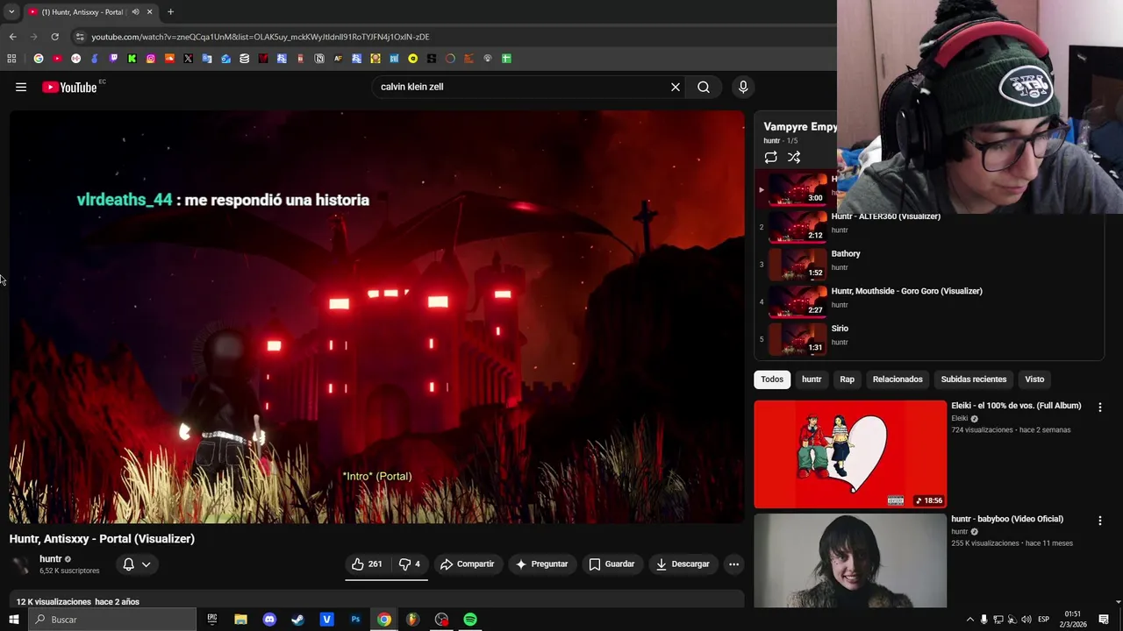Open volume control in system tray
Viewport: 1123px width, 631px height.
pyautogui.click(x=1026, y=620)
